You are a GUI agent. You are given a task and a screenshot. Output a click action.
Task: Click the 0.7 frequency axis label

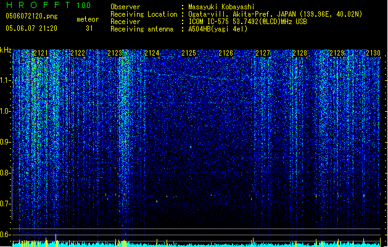pyautogui.click(x=6, y=204)
